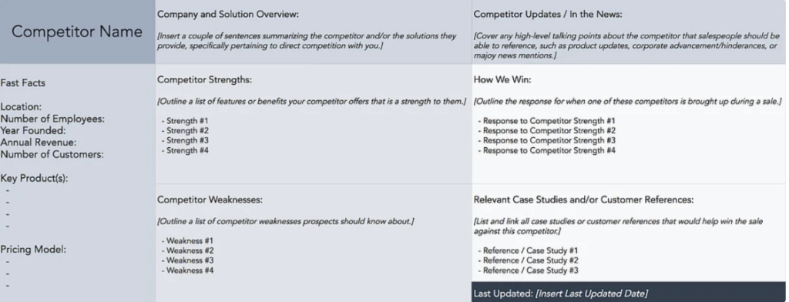Click Reference / Case Study #1 entry
789x302 pixels.
(529, 250)
